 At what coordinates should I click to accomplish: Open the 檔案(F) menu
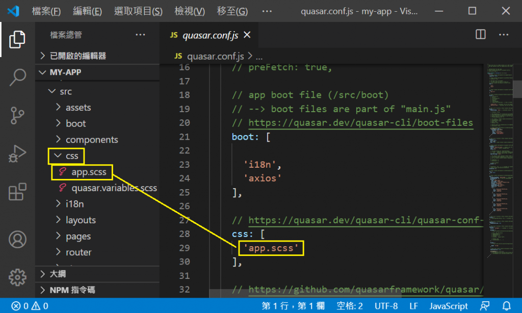click(46, 11)
